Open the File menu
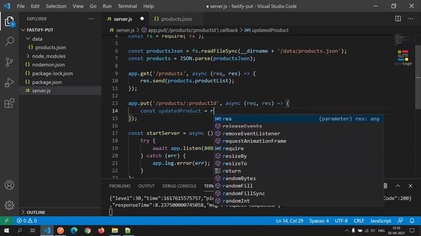Viewport: 421px width, 236px height. (x=20, y=6)
